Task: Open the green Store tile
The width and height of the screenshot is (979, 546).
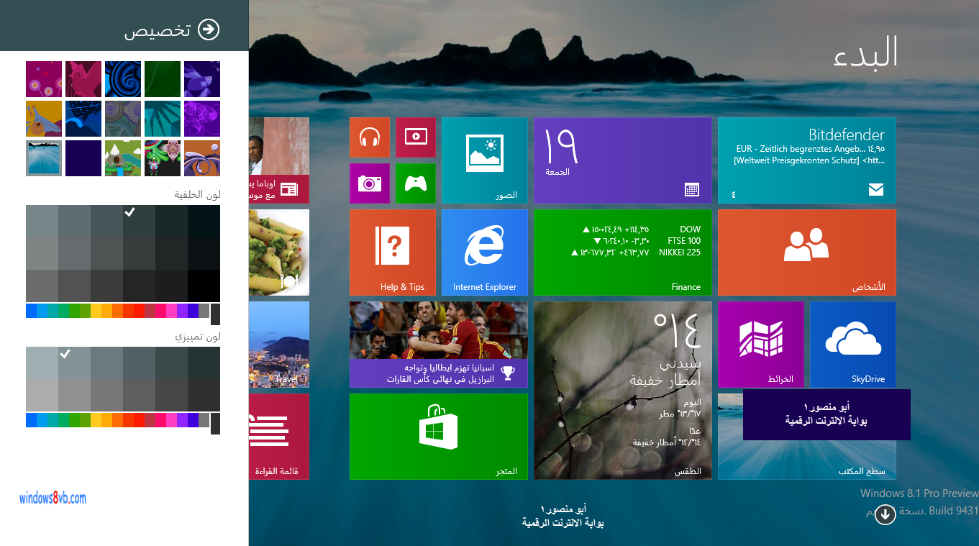Action: [x=438, y=436]
